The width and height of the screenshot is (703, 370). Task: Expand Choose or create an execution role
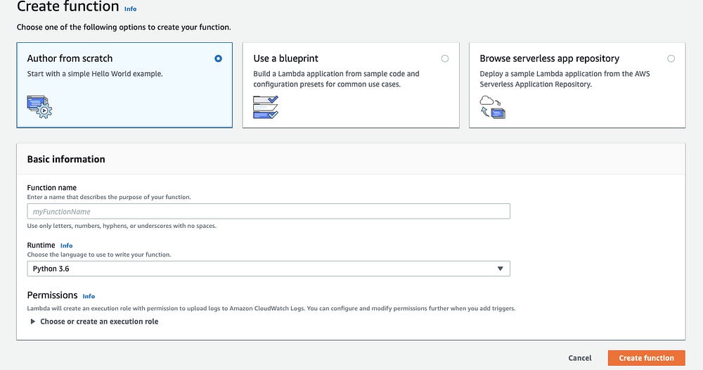pyautogui.click(x=99, y=321)
